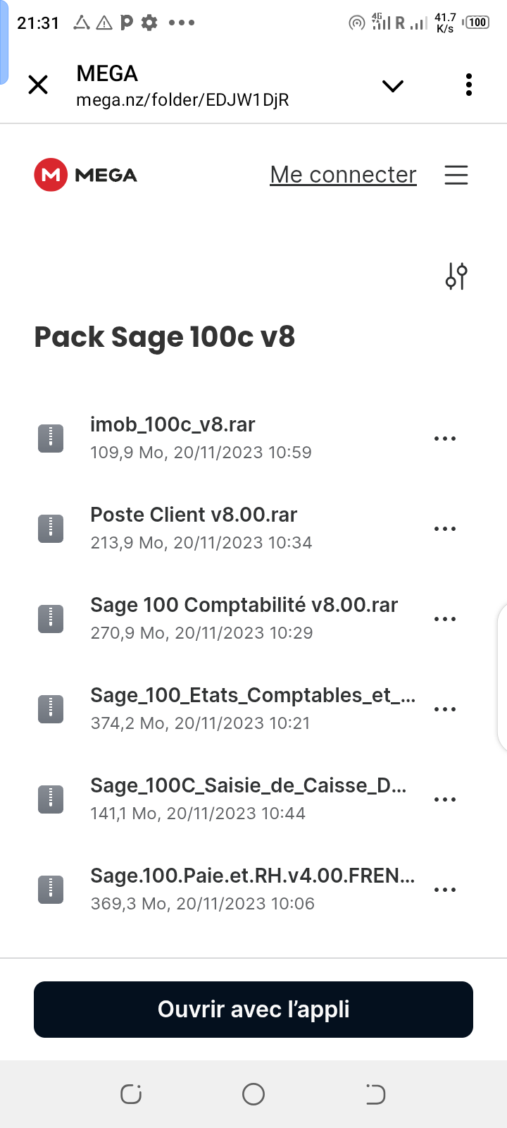Show more actions for Sage_100_Etats_Comptables file
Viewport: 507px width, 1128px height.
click(445, 709)
